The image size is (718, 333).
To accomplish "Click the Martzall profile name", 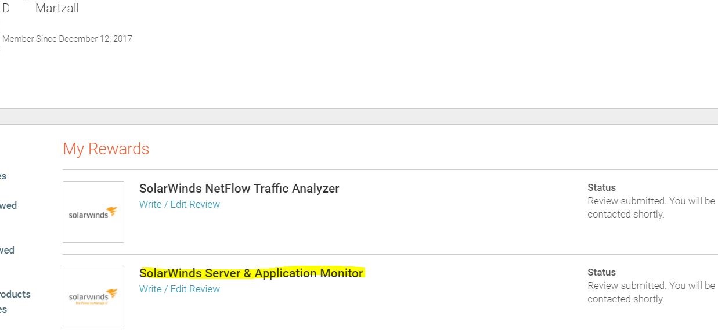I will click(x=57, y=8).
